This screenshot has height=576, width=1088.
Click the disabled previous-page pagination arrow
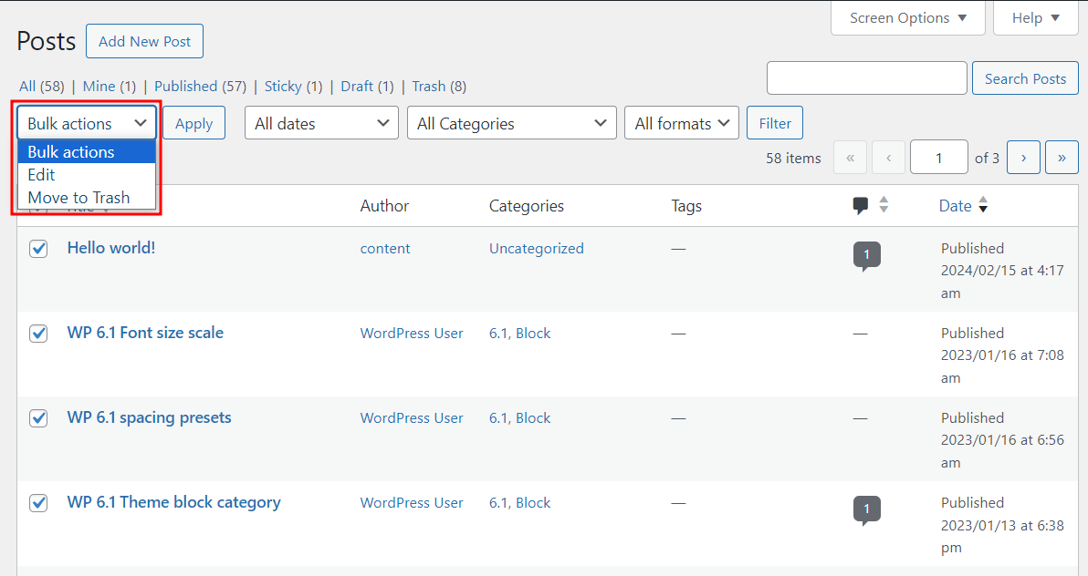click(x=888, y=157)
